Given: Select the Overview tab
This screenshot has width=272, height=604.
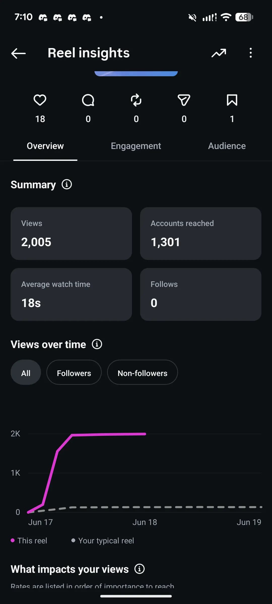Looking at the screenshot, I should [45, 146].
